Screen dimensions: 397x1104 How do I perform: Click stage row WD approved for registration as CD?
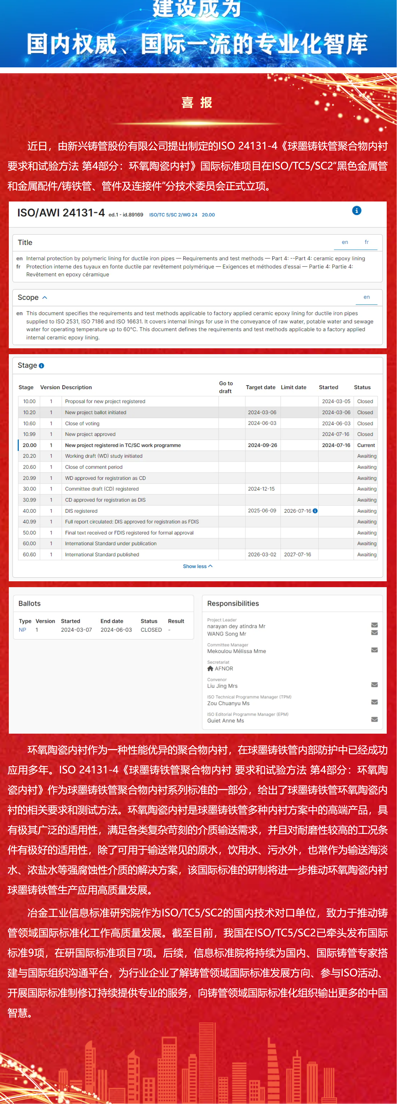197,478
